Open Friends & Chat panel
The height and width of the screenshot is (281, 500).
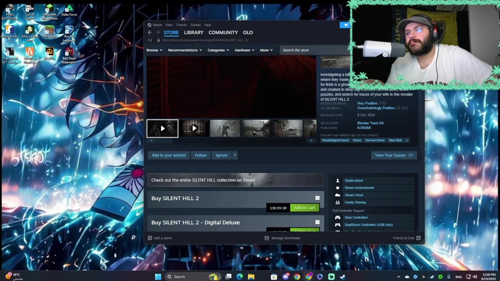pos(407,238)
